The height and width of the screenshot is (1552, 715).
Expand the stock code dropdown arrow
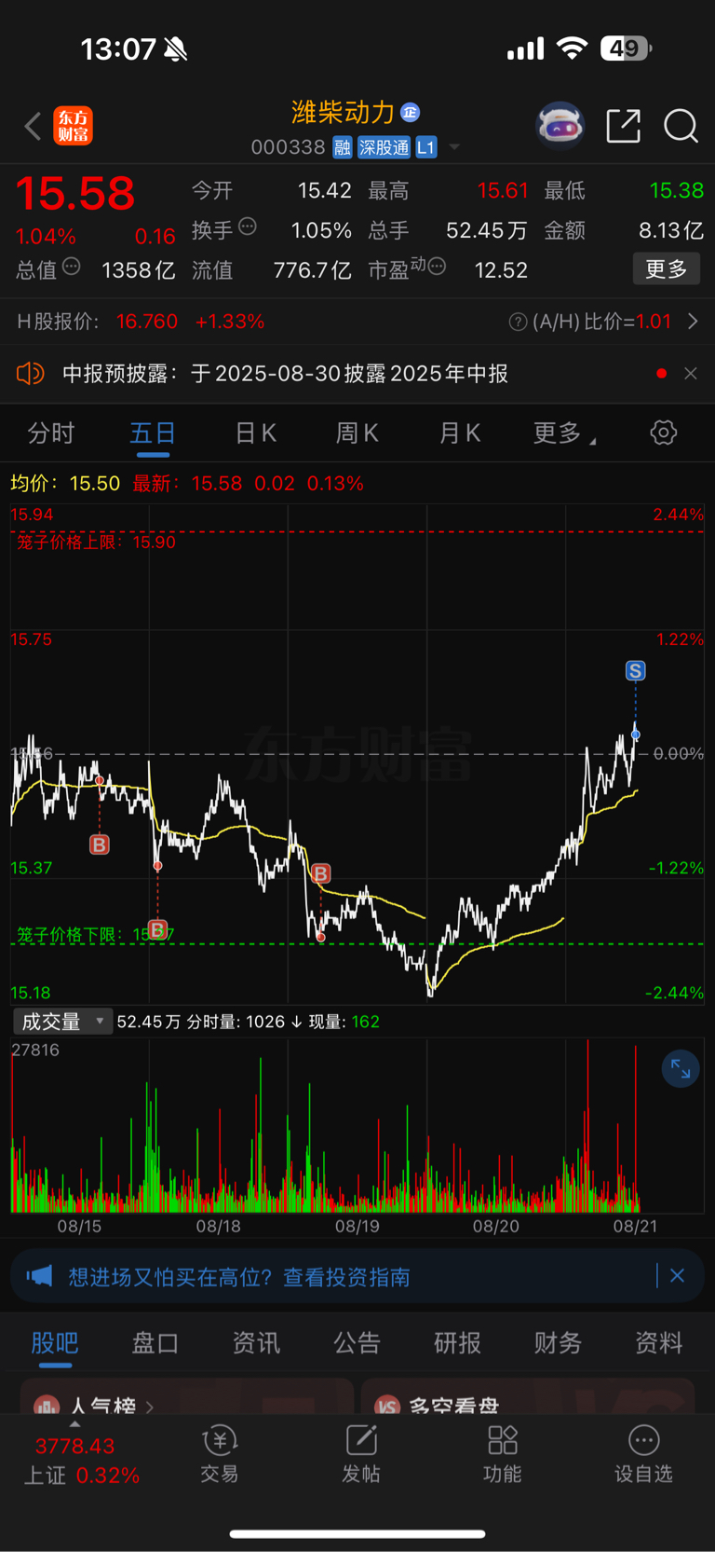[454, 147]
